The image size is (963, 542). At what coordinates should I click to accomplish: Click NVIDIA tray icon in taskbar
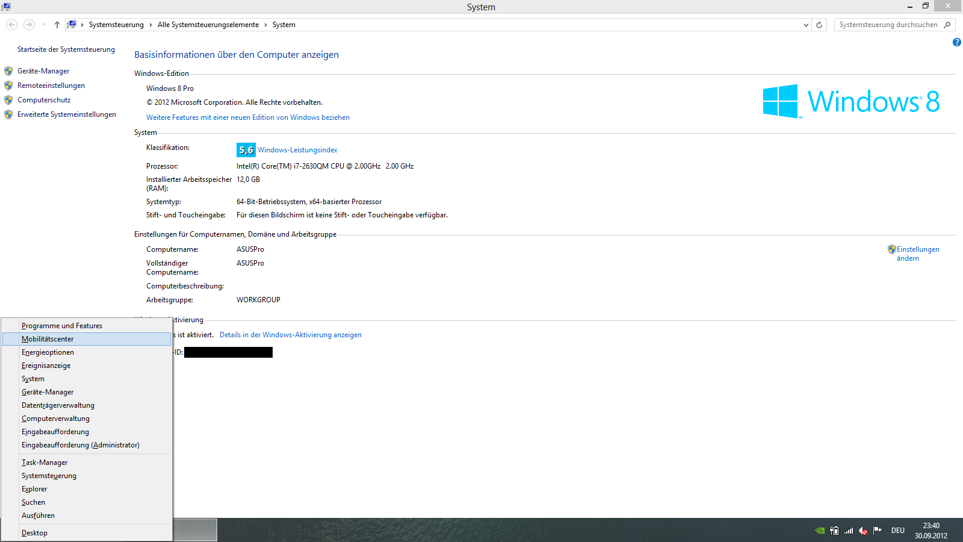tap(820, 531)
